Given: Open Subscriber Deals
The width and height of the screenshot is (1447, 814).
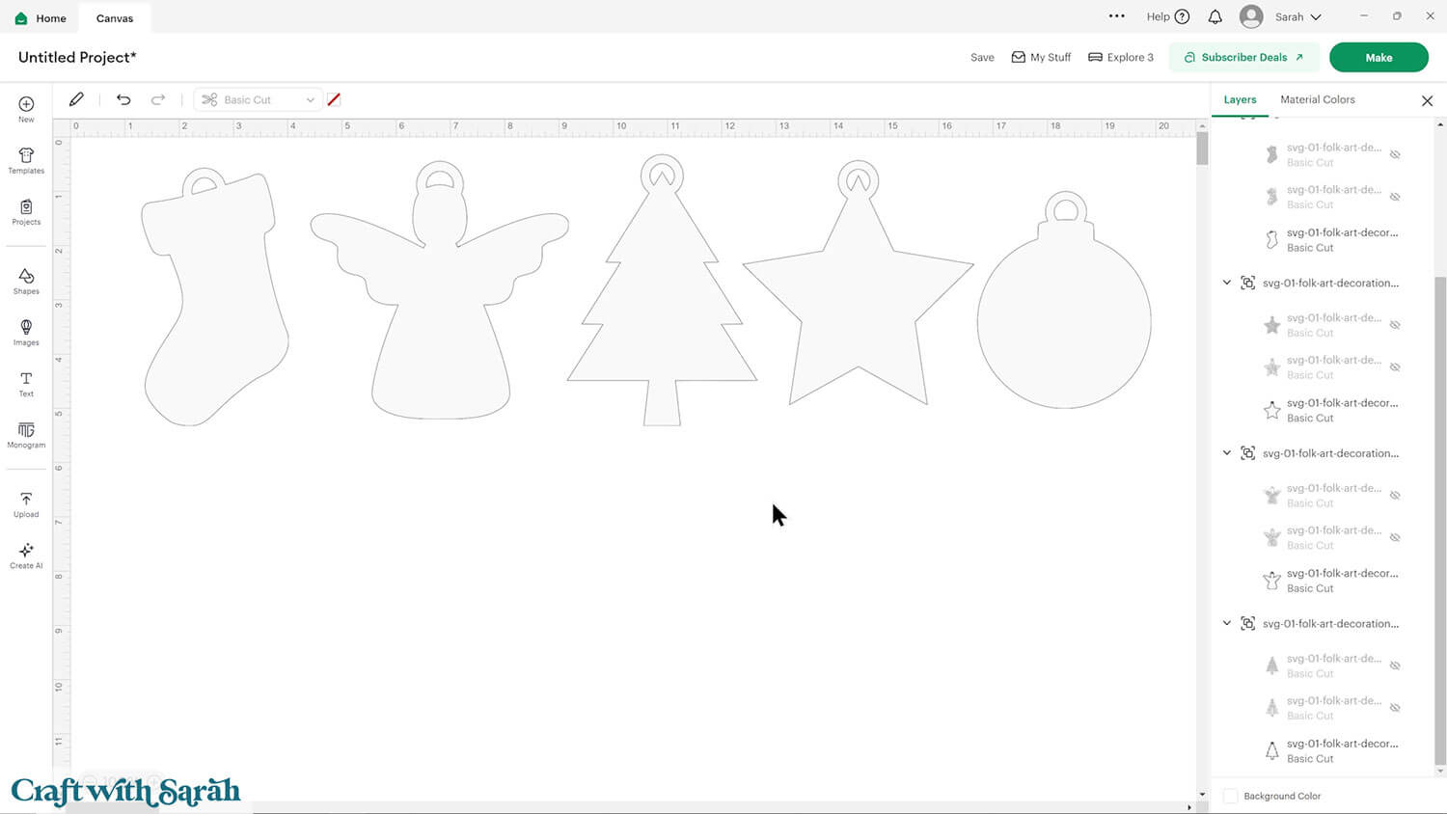Looking at the screenshot, I should coord(1243,57).
